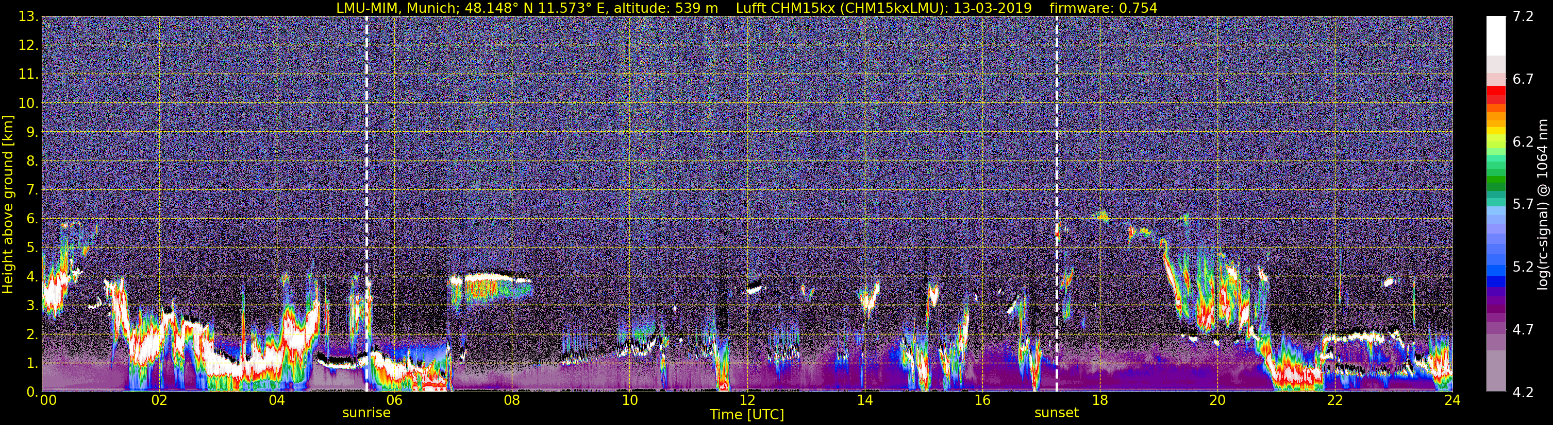The image size is (1553, 425).
Task: Click the time axis tick '24'
Action: tap(1452, 400)
